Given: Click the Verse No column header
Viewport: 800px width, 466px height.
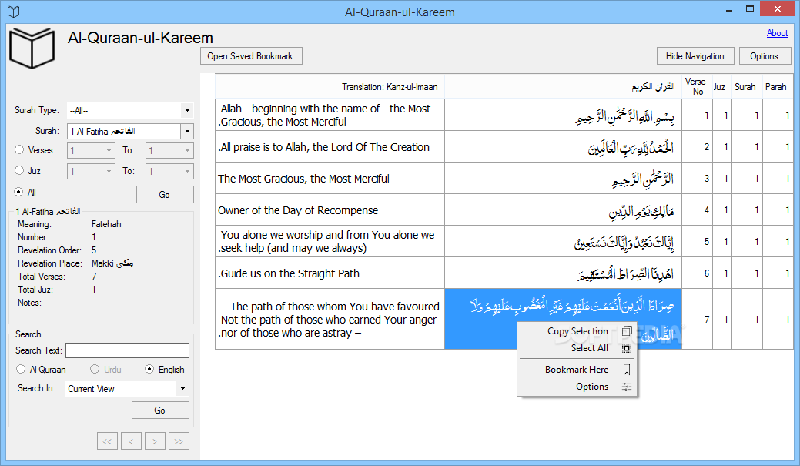Looking at the screenshot, I should click(696, 86).
